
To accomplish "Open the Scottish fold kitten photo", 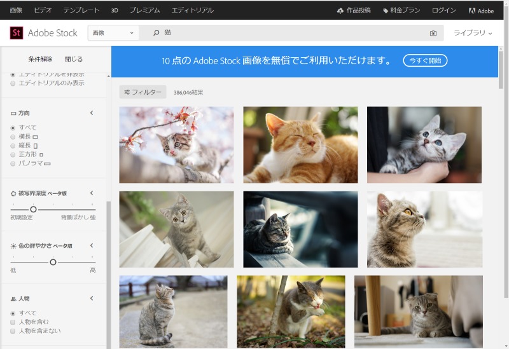I will point(419,311).
